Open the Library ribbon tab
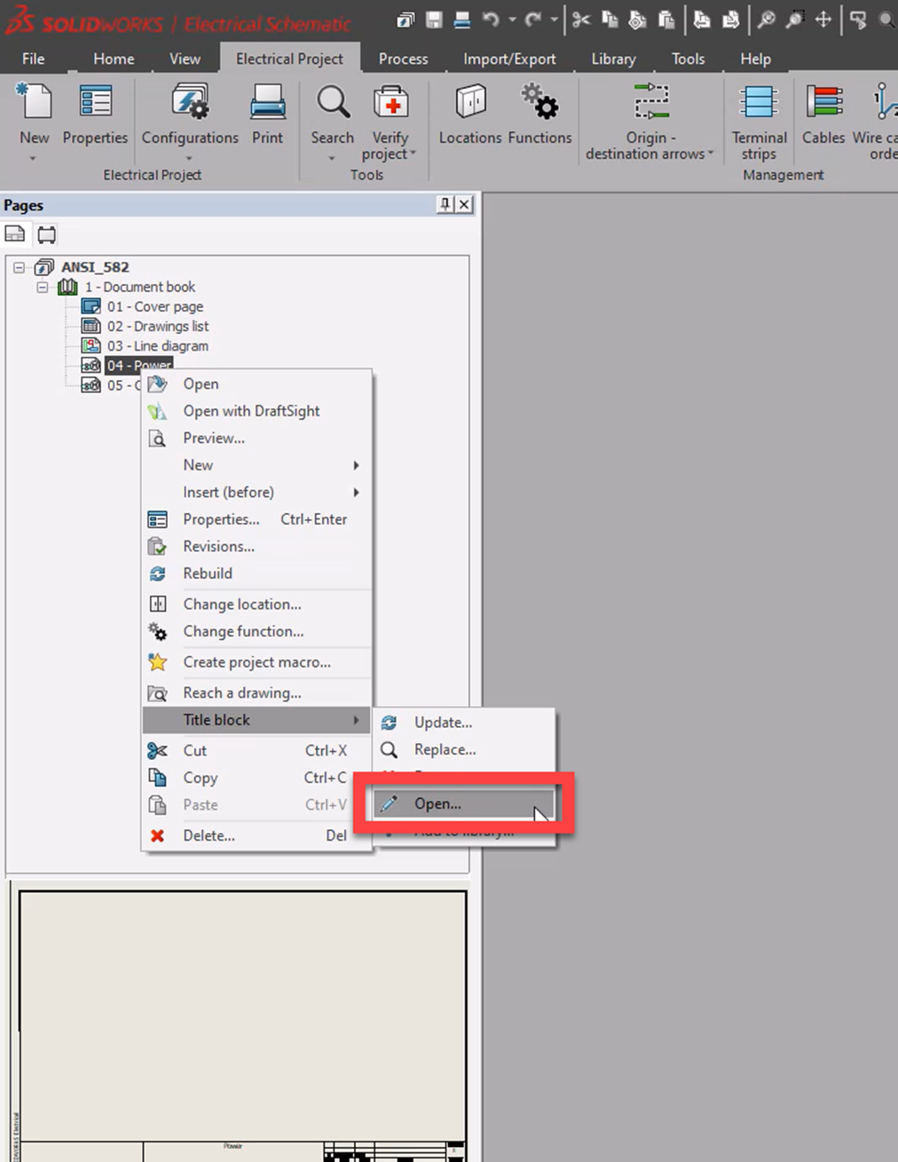 pyautogui.click(x=613, y=59)
